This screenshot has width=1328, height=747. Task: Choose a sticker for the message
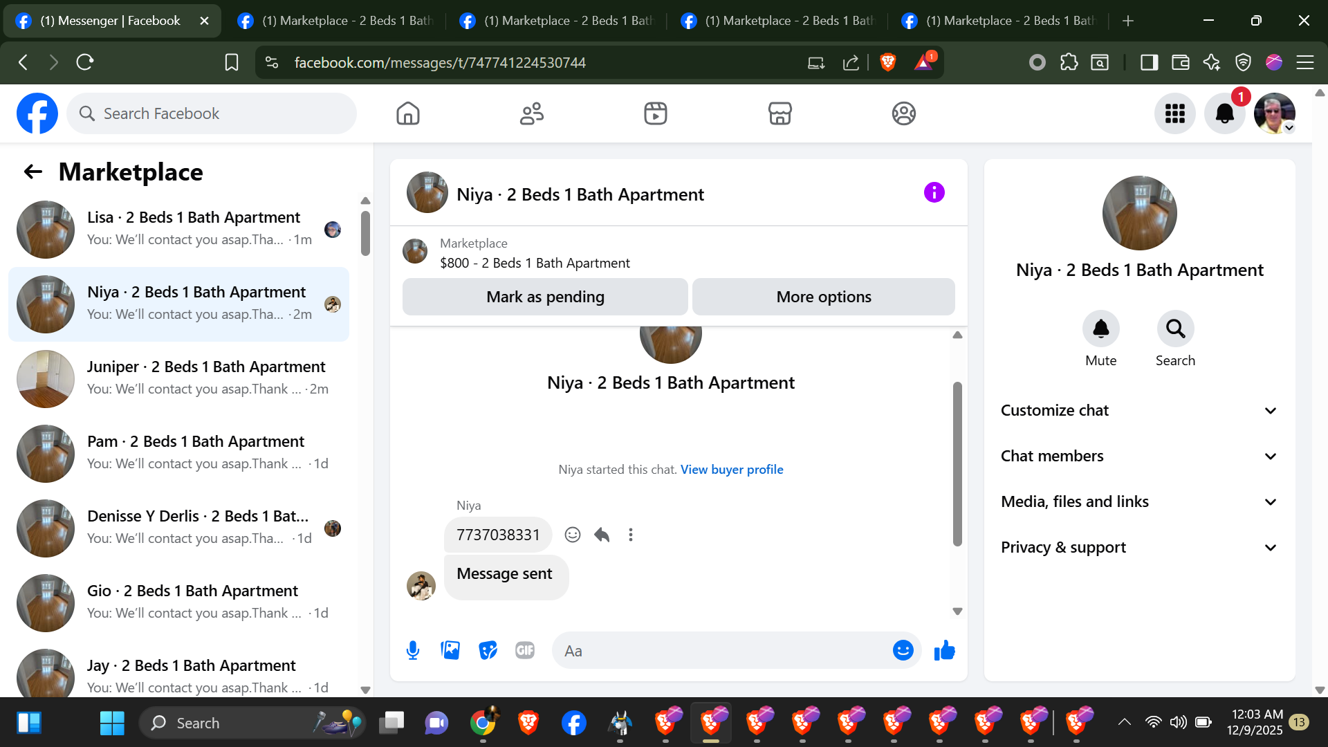pyautogui.click(x=488, y=650)
